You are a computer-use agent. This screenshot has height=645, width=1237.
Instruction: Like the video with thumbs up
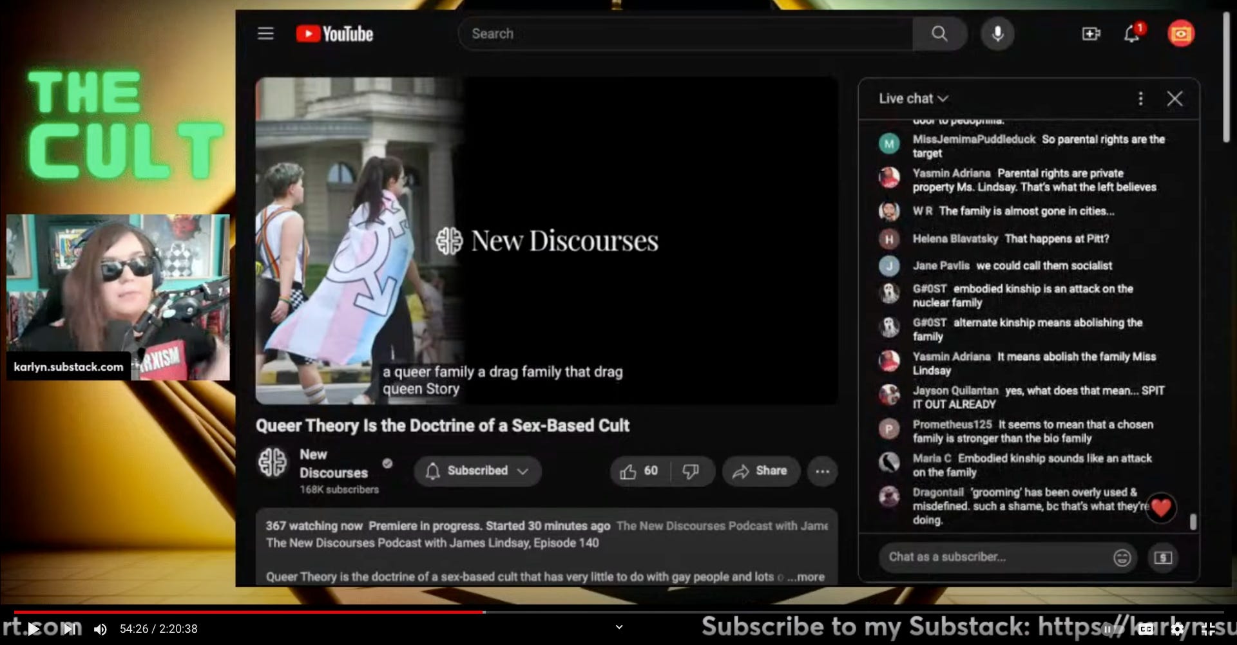point(639,471)
